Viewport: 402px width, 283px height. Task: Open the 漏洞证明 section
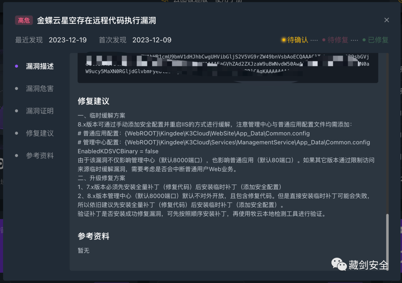[x=40, y=111]
